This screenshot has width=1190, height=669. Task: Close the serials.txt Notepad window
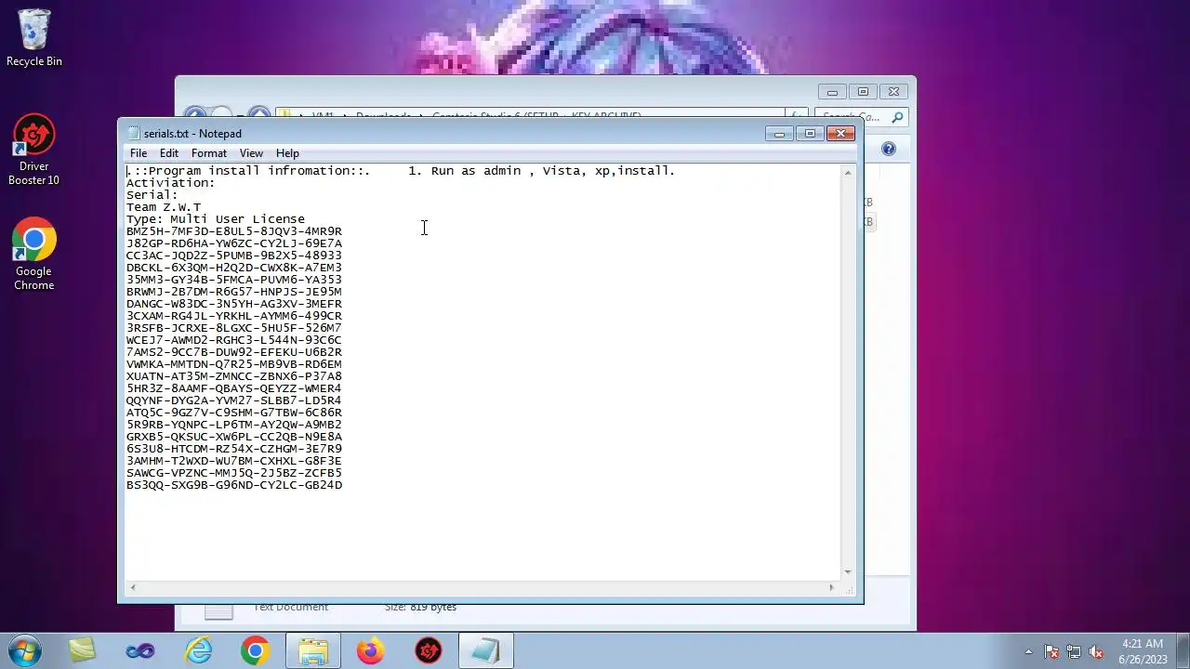[840, 134]
